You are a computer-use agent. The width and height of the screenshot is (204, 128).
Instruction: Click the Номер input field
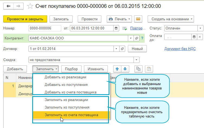[x=45, y=28]
